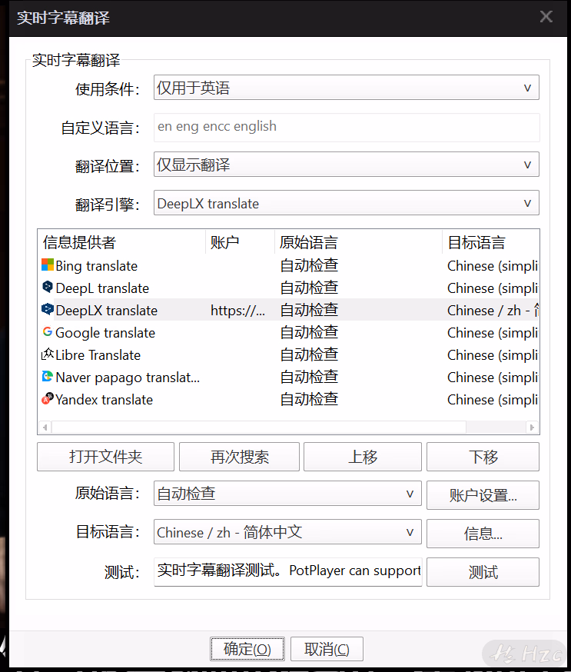Click 自动检查 in the Yandex translate row
571x672 pixels.
(309, 399)
